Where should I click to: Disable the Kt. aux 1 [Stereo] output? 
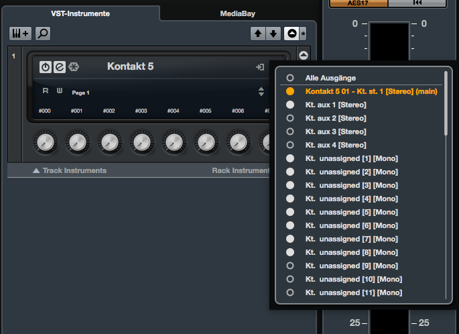click(x=362, y=105)
